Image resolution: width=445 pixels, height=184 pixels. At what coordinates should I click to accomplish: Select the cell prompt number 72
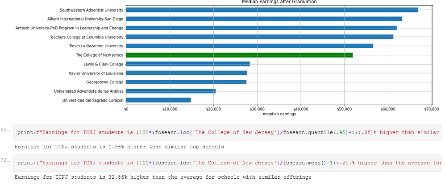[5, 160]
